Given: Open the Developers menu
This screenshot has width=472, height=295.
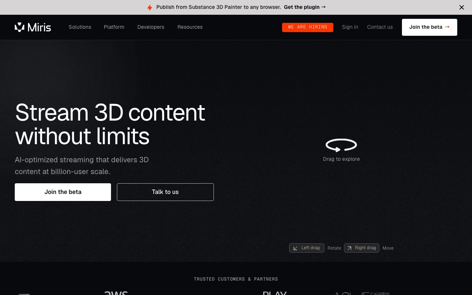Looking at the screenshot, I should pos(151,27).
